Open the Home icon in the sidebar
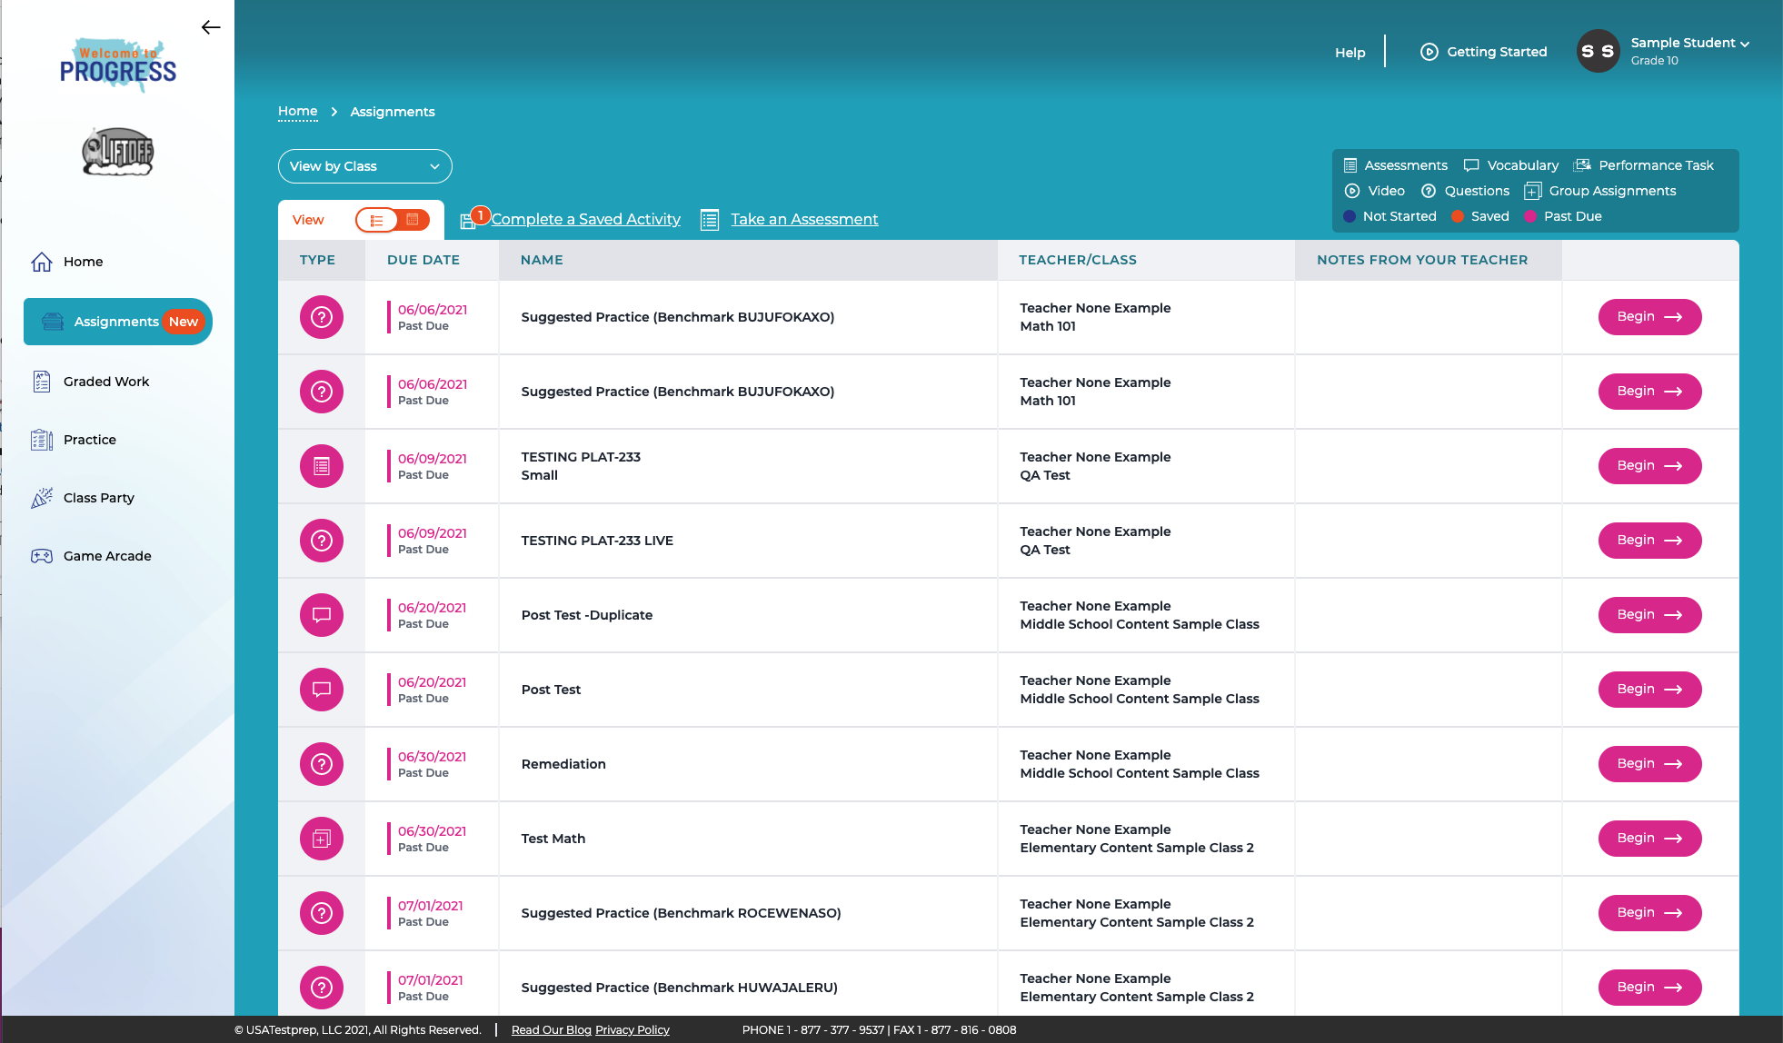 click(x=41, y=262)
